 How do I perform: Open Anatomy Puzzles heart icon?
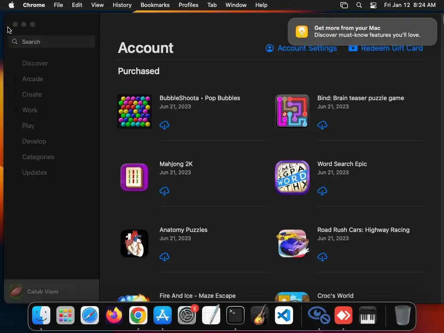coord(134,243)
